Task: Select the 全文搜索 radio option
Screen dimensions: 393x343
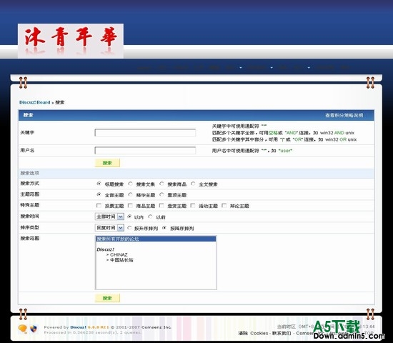Action: point(193,184)
